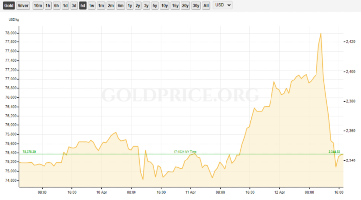Click the 2,340 right-axis value

tap(351, 160)
